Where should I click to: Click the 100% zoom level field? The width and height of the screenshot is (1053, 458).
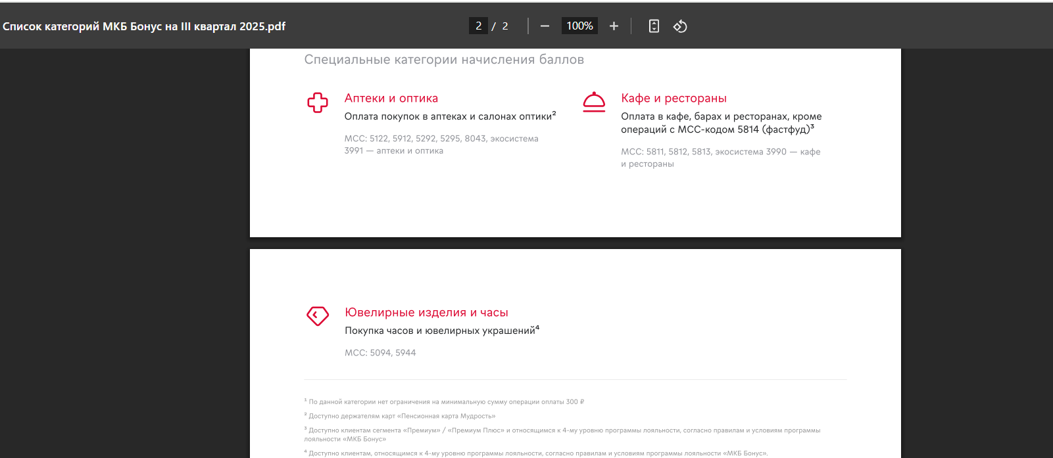(x=579, y=26)
